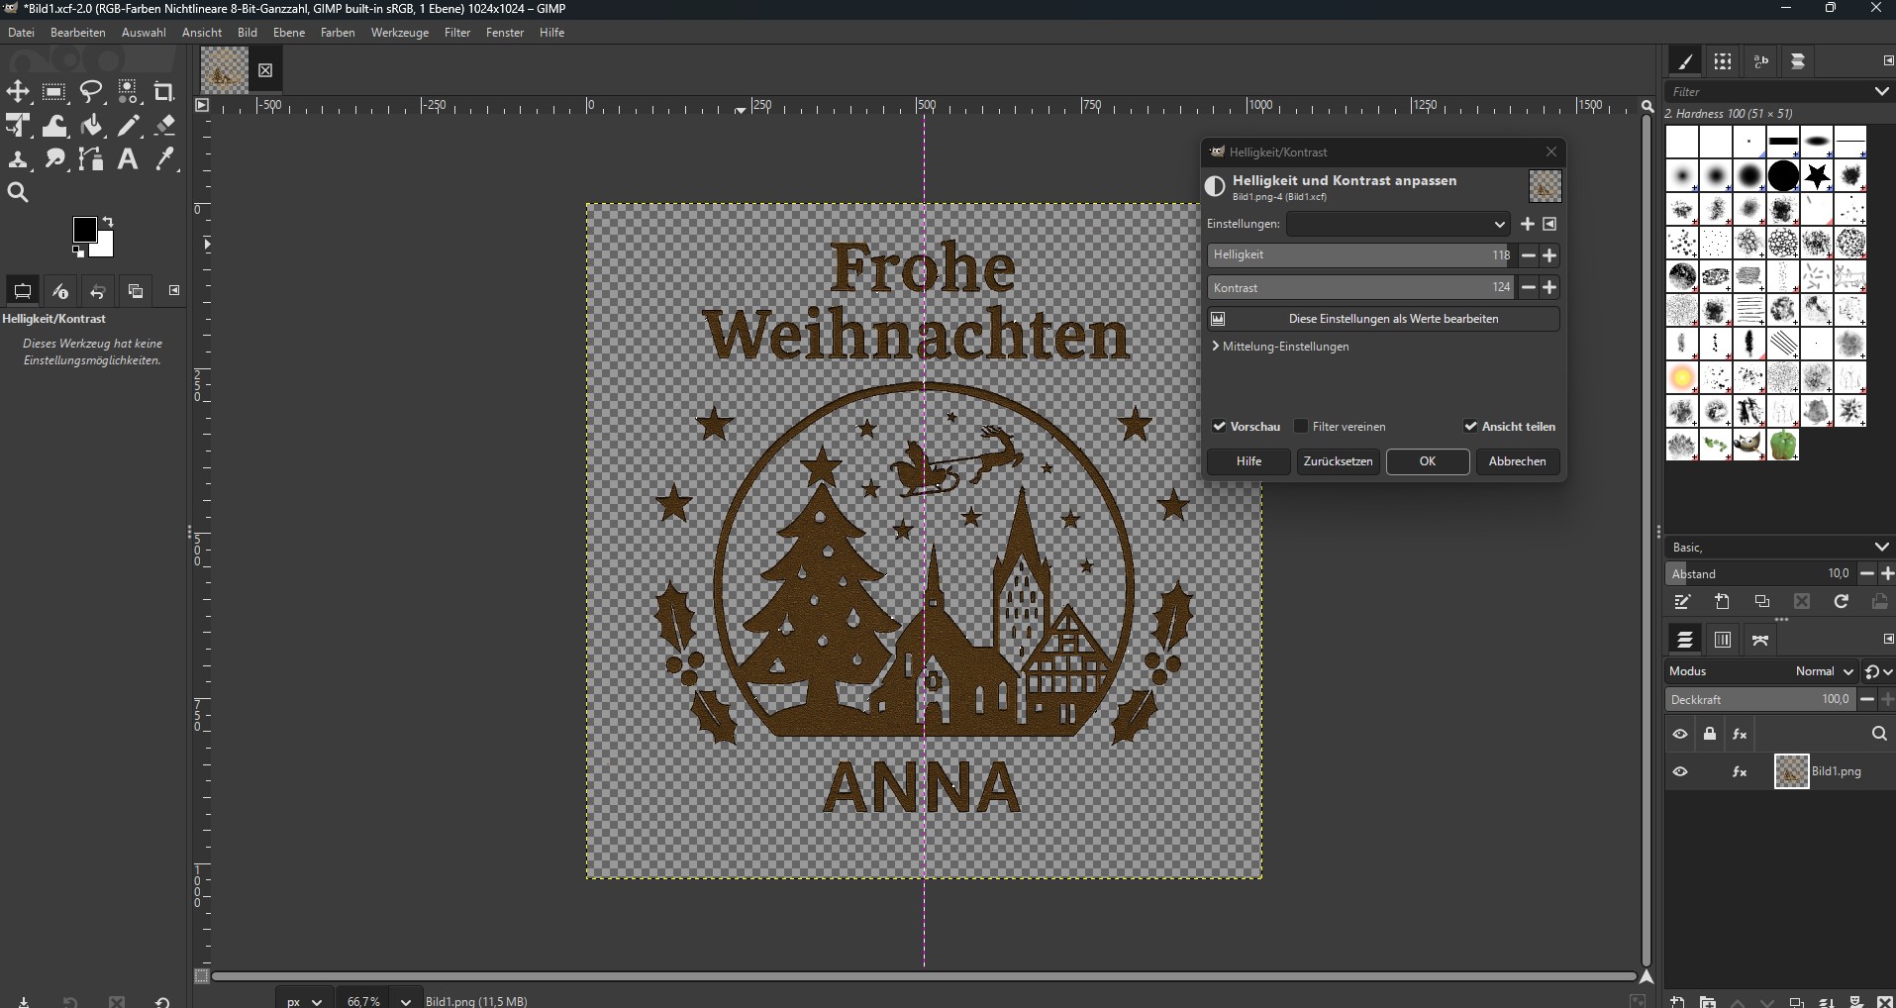Select the Clone stamp tool

pyautogui.click(x=18, y=159)
